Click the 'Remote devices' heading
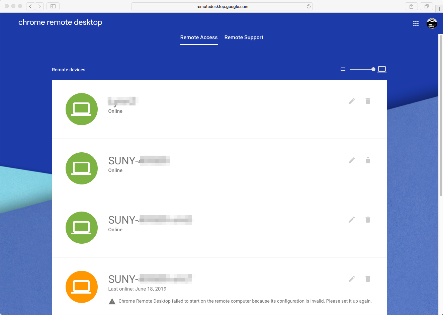This screenshot has width=443, height=315. tap(69, 70)
